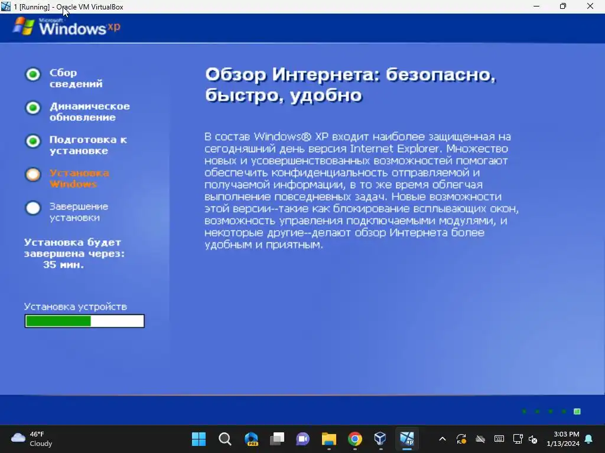Click the sync status tray icon
The width and height of the screenshot is (605, 453).
(461, 439)
